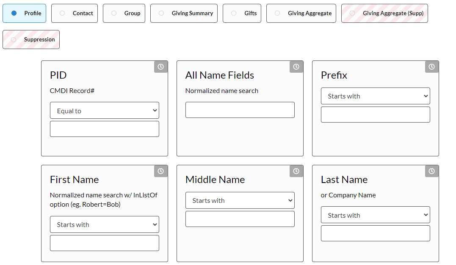The height and width of the screenshot is (265, 456).
Task: Click clock icon on Middle Name card
Action: pos(296,171)
